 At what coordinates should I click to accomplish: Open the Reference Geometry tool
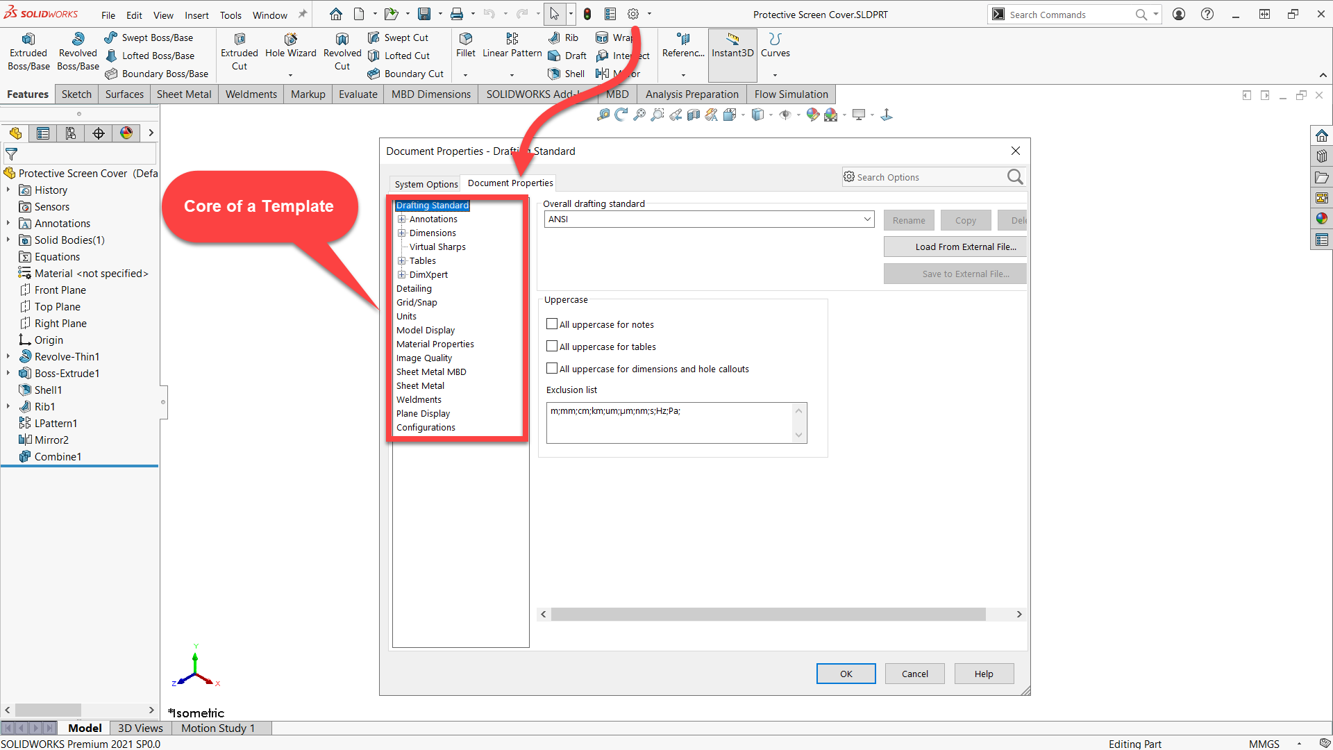(683, 46)
